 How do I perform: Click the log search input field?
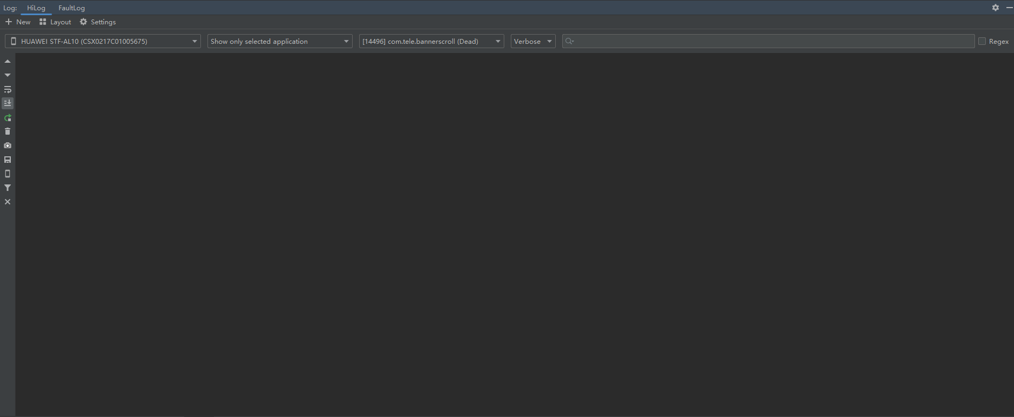[x=769, y=41]
